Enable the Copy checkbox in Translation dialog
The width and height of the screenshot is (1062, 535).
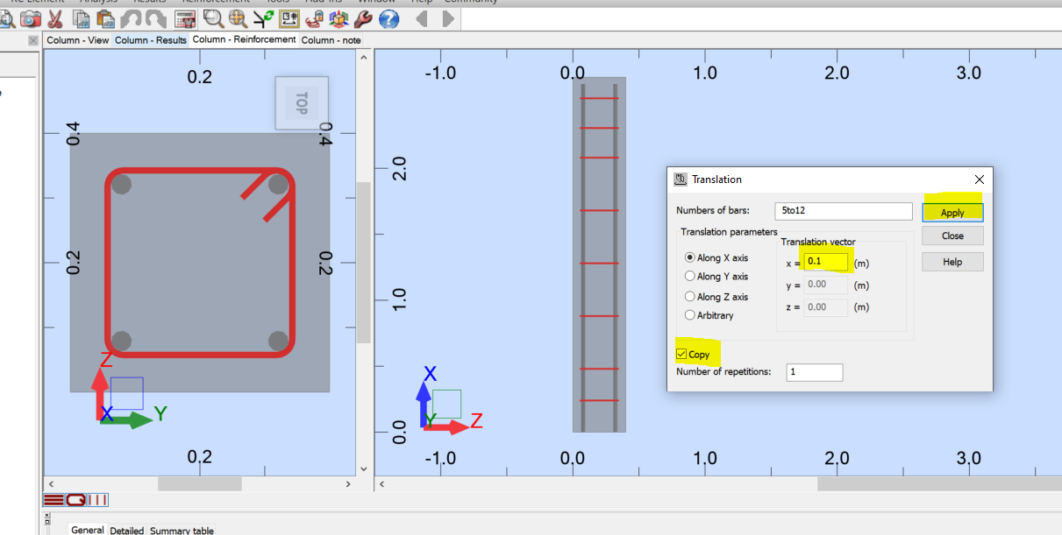click(x=681, y=354)
